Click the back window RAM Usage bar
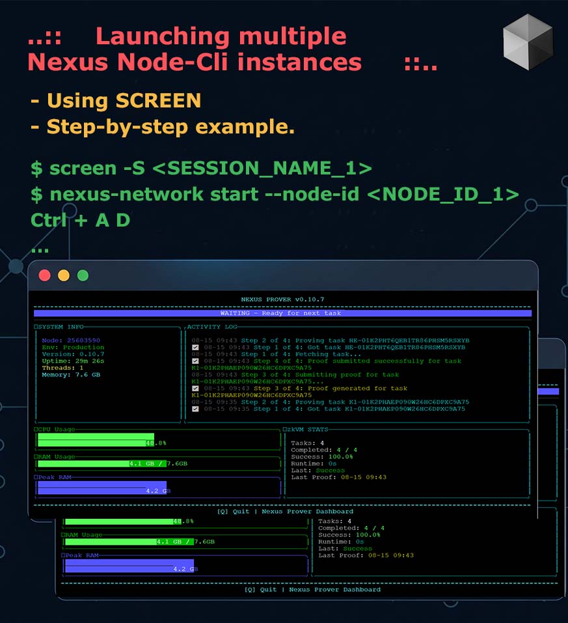This screenshot has width=568, height=623. click(129, 542)
